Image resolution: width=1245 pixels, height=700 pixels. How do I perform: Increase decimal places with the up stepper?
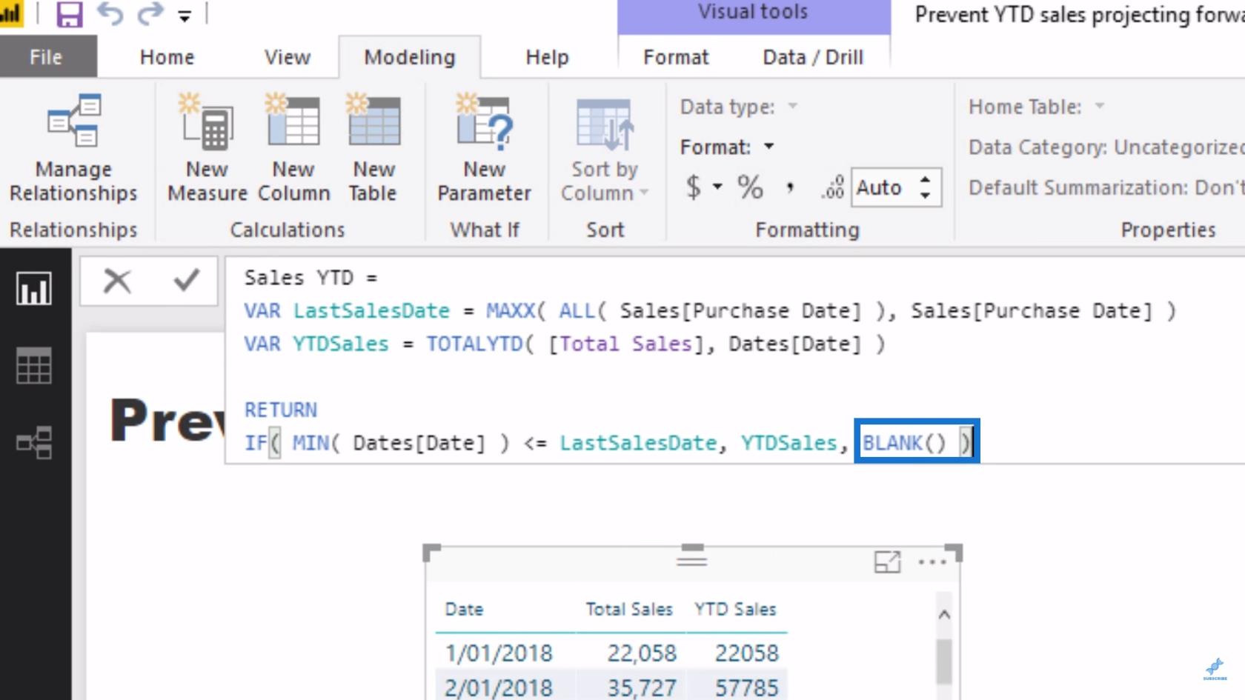925,180
